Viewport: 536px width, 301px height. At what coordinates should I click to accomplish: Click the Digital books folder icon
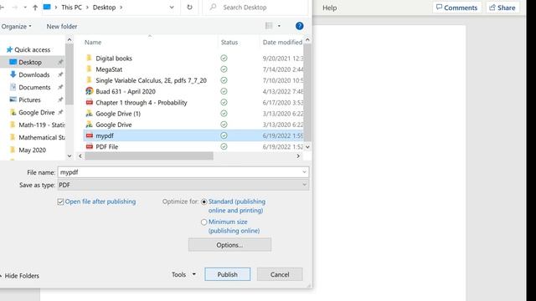[89, 58]
